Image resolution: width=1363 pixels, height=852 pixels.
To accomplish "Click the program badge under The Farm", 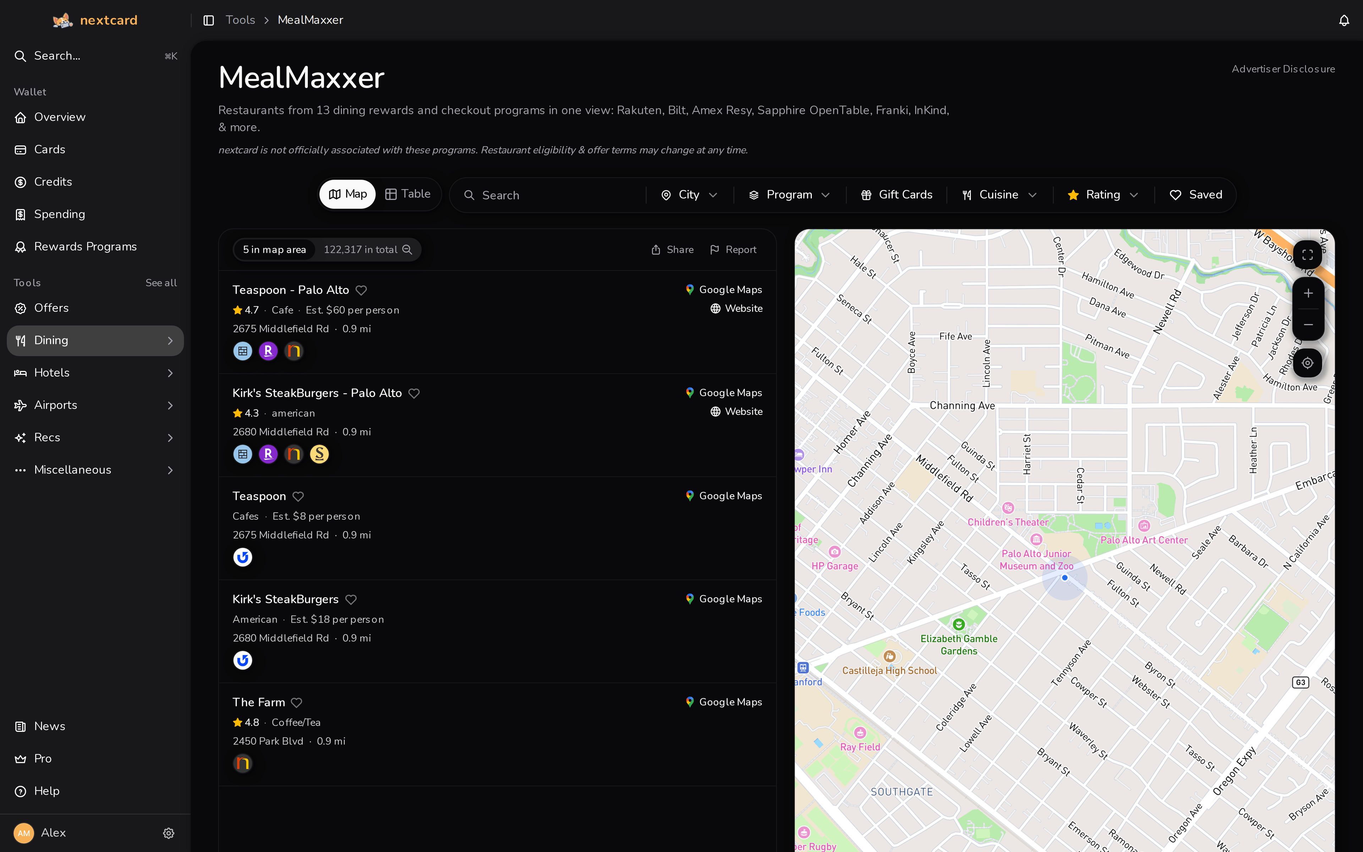I will (243, 764).
